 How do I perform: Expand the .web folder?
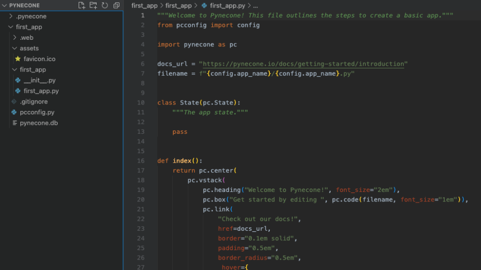(15, 37)
